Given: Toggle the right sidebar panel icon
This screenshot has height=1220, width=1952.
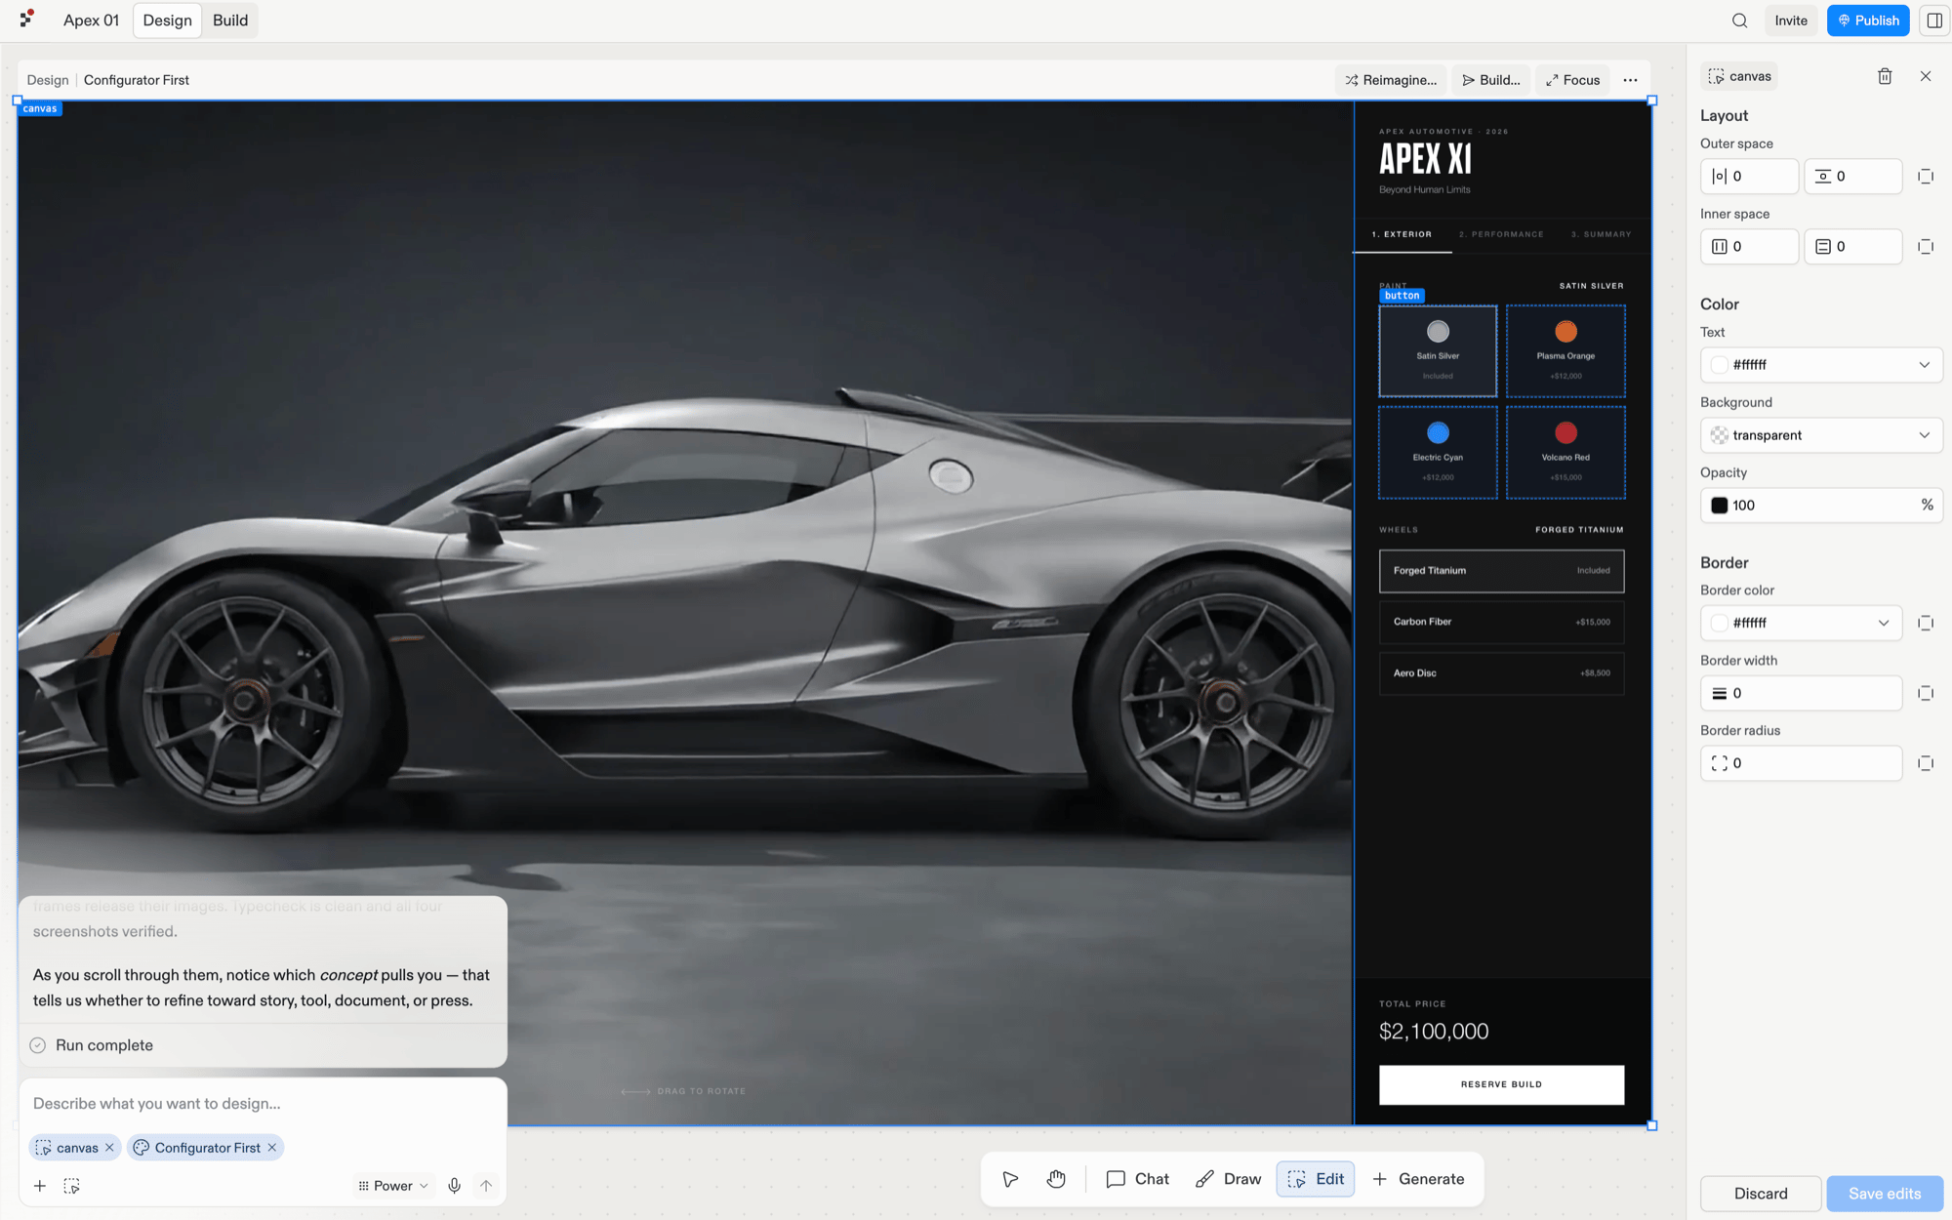Looking at the screenshot, I should coord(1933,20).
